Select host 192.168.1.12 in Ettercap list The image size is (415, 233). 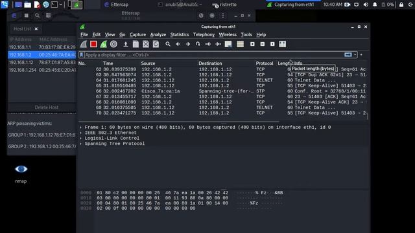coord(42,63)
